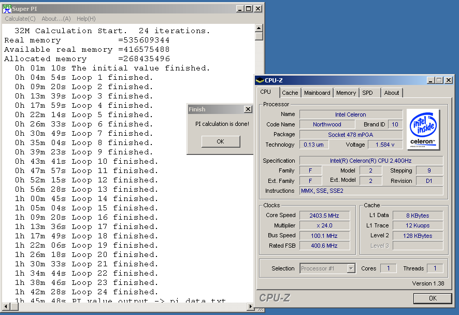Switch to the Mainboard tab

(x=317, y=93)
